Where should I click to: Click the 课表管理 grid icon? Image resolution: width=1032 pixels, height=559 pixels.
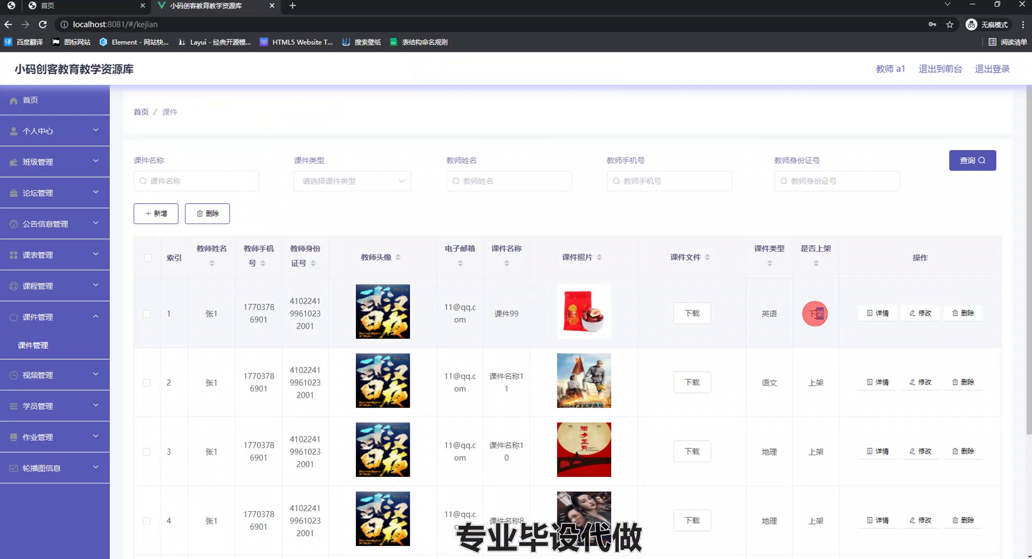coord(13,255)
